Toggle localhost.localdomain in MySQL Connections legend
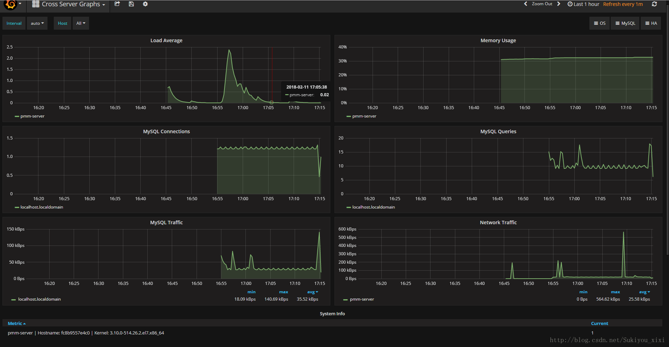This screenshot has width=669, height=347. tap(42, 207)
